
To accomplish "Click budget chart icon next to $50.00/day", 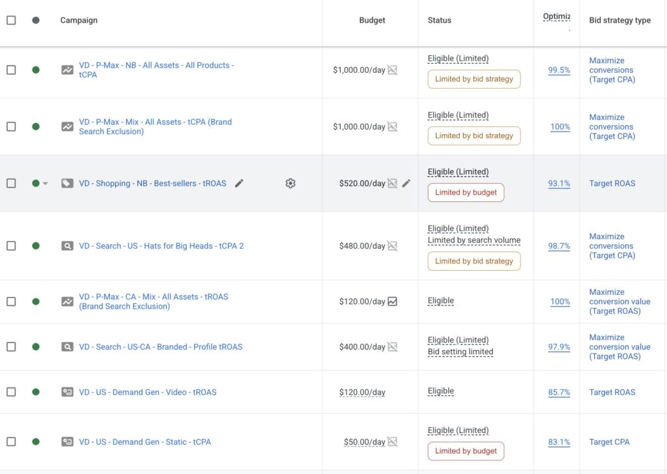I will coord(393,441).
